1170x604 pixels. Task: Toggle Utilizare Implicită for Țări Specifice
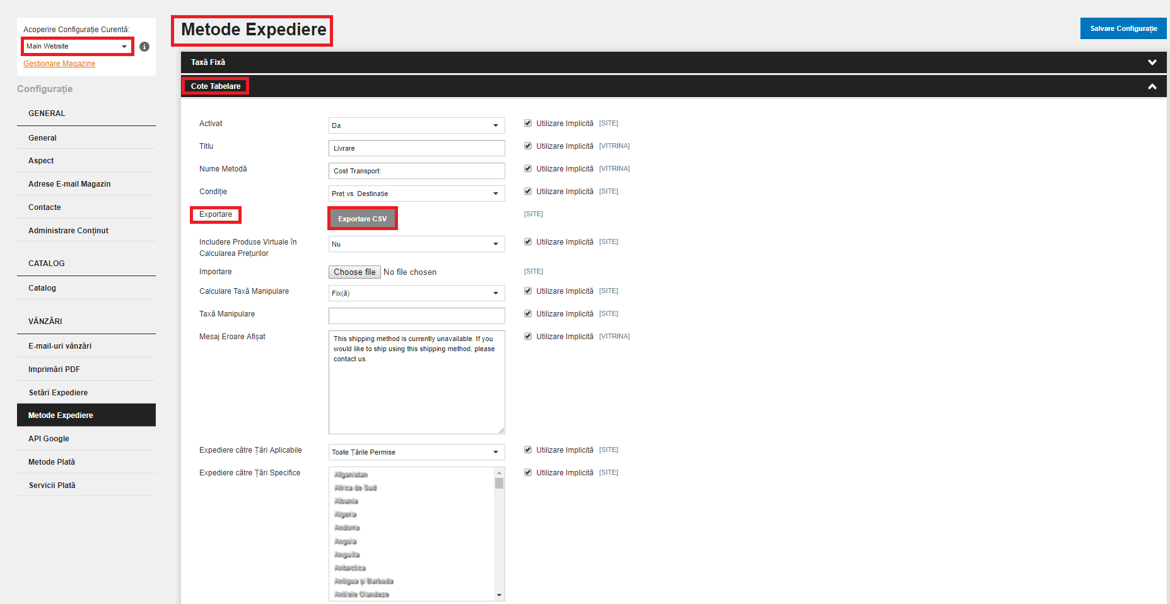(528, 472)
